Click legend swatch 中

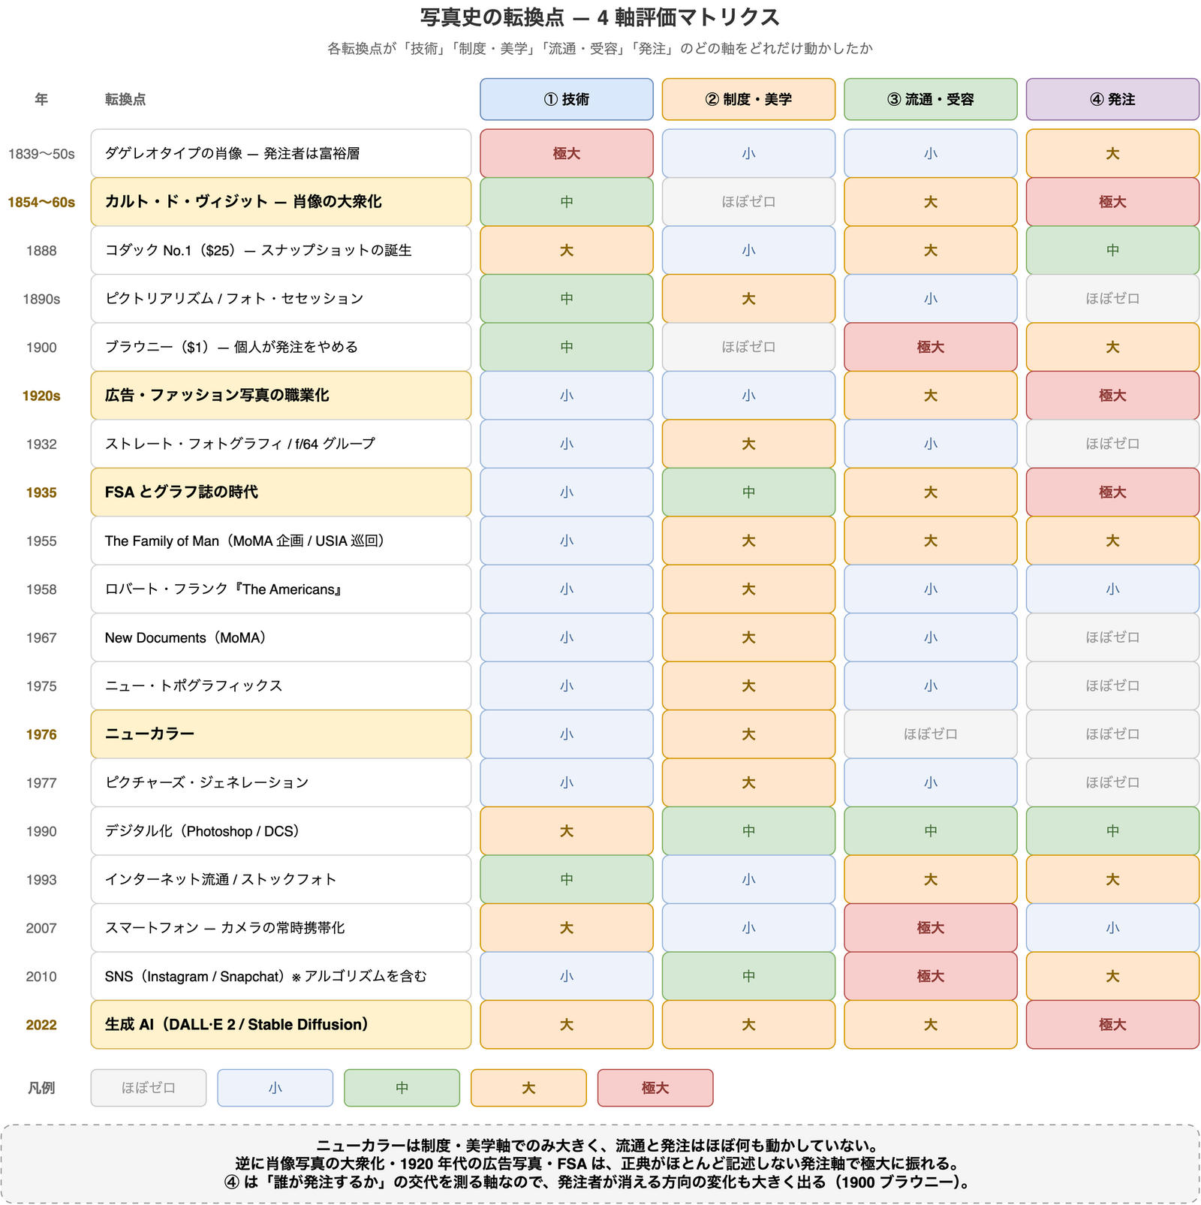pyautogui.click(x=402, y=1088)
